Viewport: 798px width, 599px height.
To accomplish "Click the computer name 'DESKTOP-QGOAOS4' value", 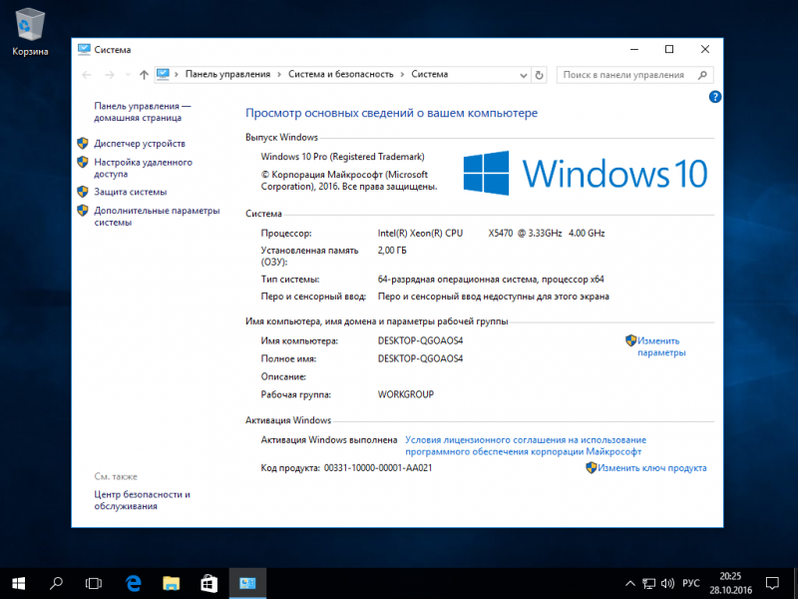I will coord(420,340).
